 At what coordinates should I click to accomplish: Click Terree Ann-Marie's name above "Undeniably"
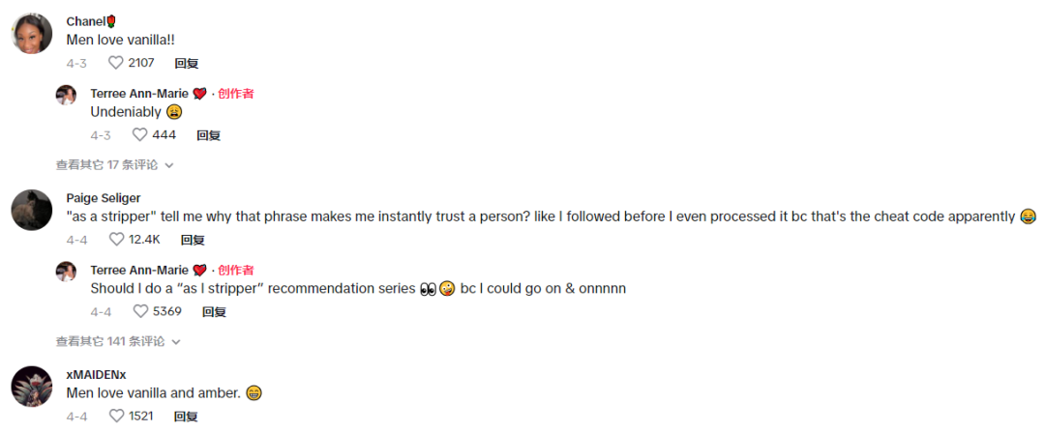[x=139, y=94]
